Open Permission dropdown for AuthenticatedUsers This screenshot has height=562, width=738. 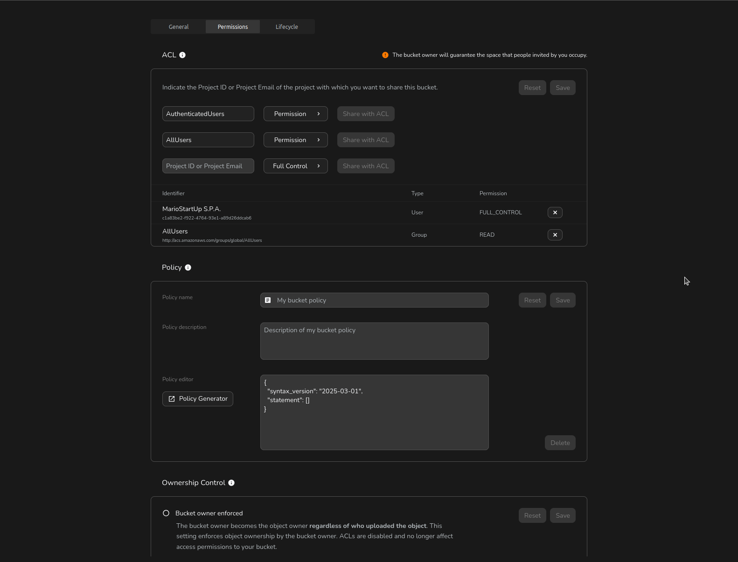(295, 114)
